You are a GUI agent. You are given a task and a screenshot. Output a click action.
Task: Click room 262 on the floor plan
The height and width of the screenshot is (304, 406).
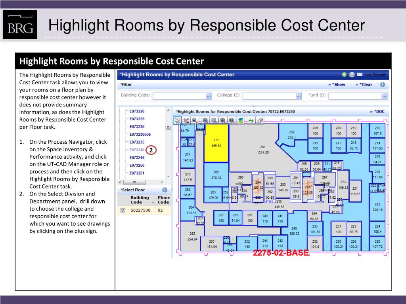(x=192, y=236)
